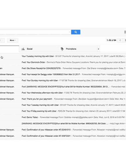Add a new inbox tab with plus
This screenshot has width=126, height=168.
click(98, 49)
